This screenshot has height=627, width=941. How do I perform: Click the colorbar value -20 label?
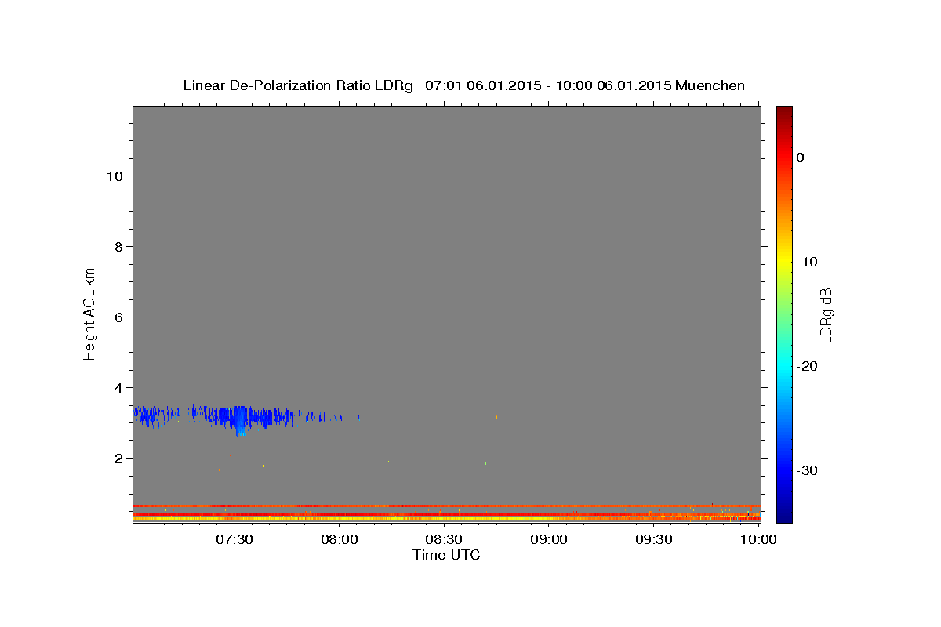808,366
